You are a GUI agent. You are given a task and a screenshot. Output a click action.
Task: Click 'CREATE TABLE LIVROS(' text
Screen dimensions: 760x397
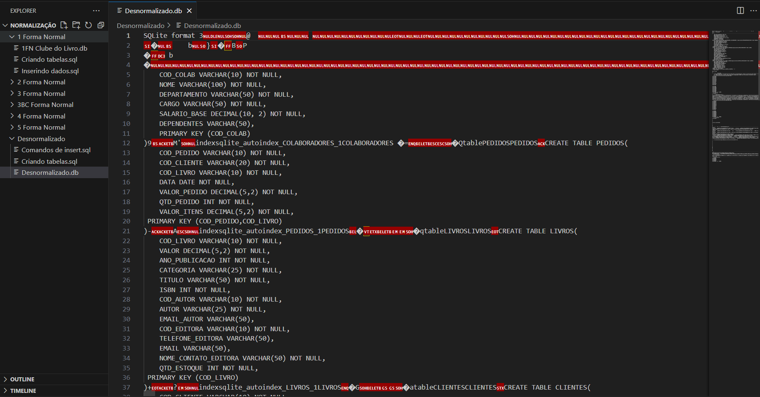click(538, 231)
